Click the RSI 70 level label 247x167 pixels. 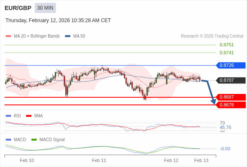tap(222, 123)
